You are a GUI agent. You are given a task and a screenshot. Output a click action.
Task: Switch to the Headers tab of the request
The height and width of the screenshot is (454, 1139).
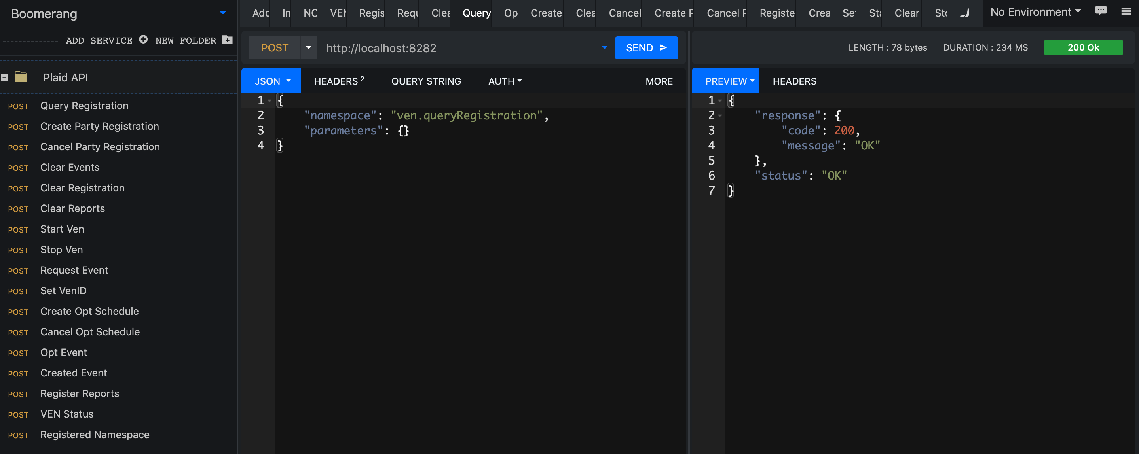click(338, 81)
